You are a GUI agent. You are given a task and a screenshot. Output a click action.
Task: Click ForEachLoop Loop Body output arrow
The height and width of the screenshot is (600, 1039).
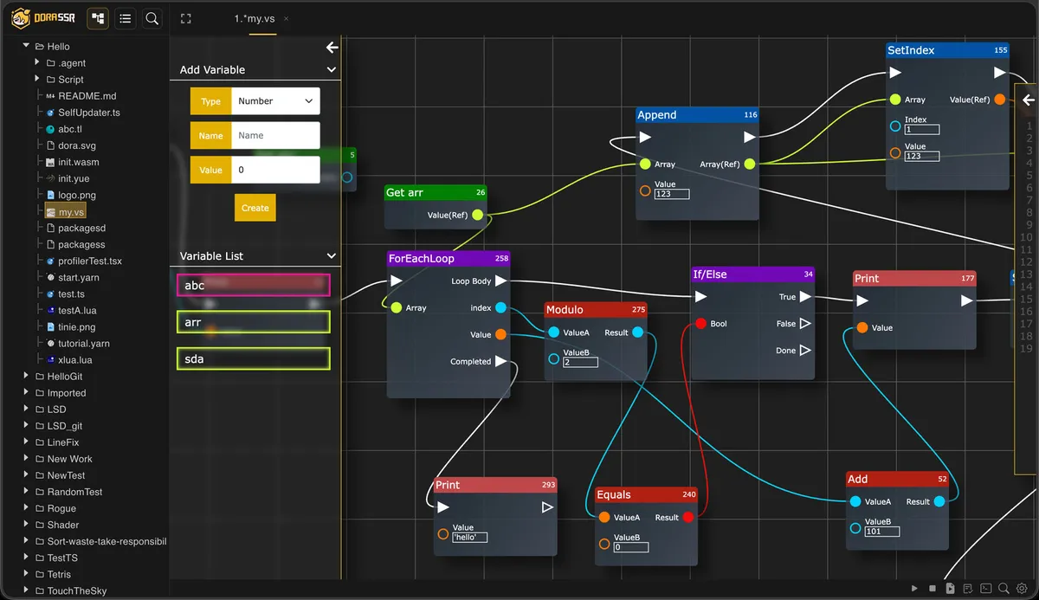tap(500, 281)
